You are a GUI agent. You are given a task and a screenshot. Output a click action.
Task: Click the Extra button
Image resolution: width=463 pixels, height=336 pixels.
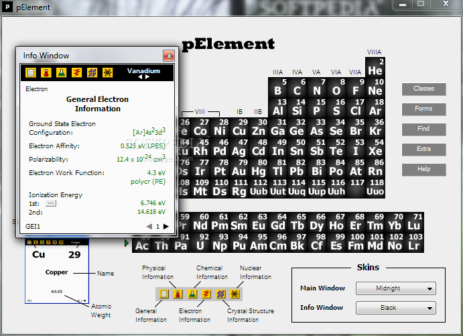tap(423, 150)
